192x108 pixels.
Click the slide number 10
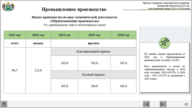point(186,104)
